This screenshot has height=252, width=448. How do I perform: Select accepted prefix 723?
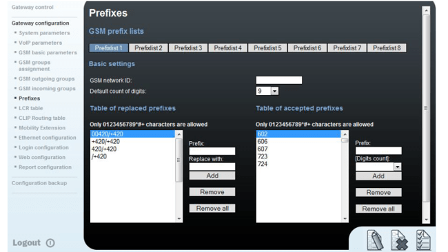[x=298, y=156]
